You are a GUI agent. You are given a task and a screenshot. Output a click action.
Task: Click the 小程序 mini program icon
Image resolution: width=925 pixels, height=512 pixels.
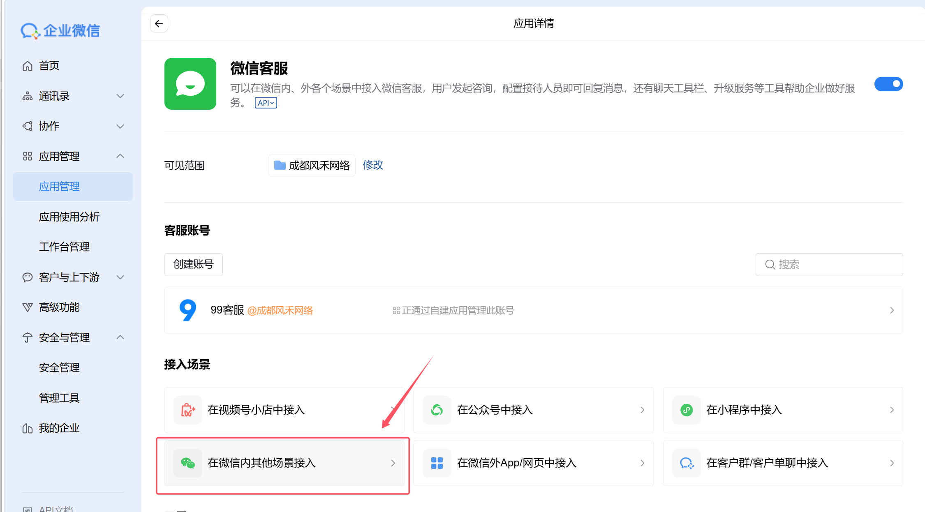click(x=687, y=410)
